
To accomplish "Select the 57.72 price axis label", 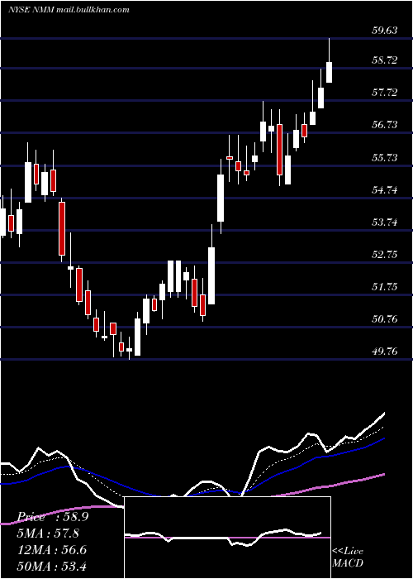I will [x=385, y=93].
